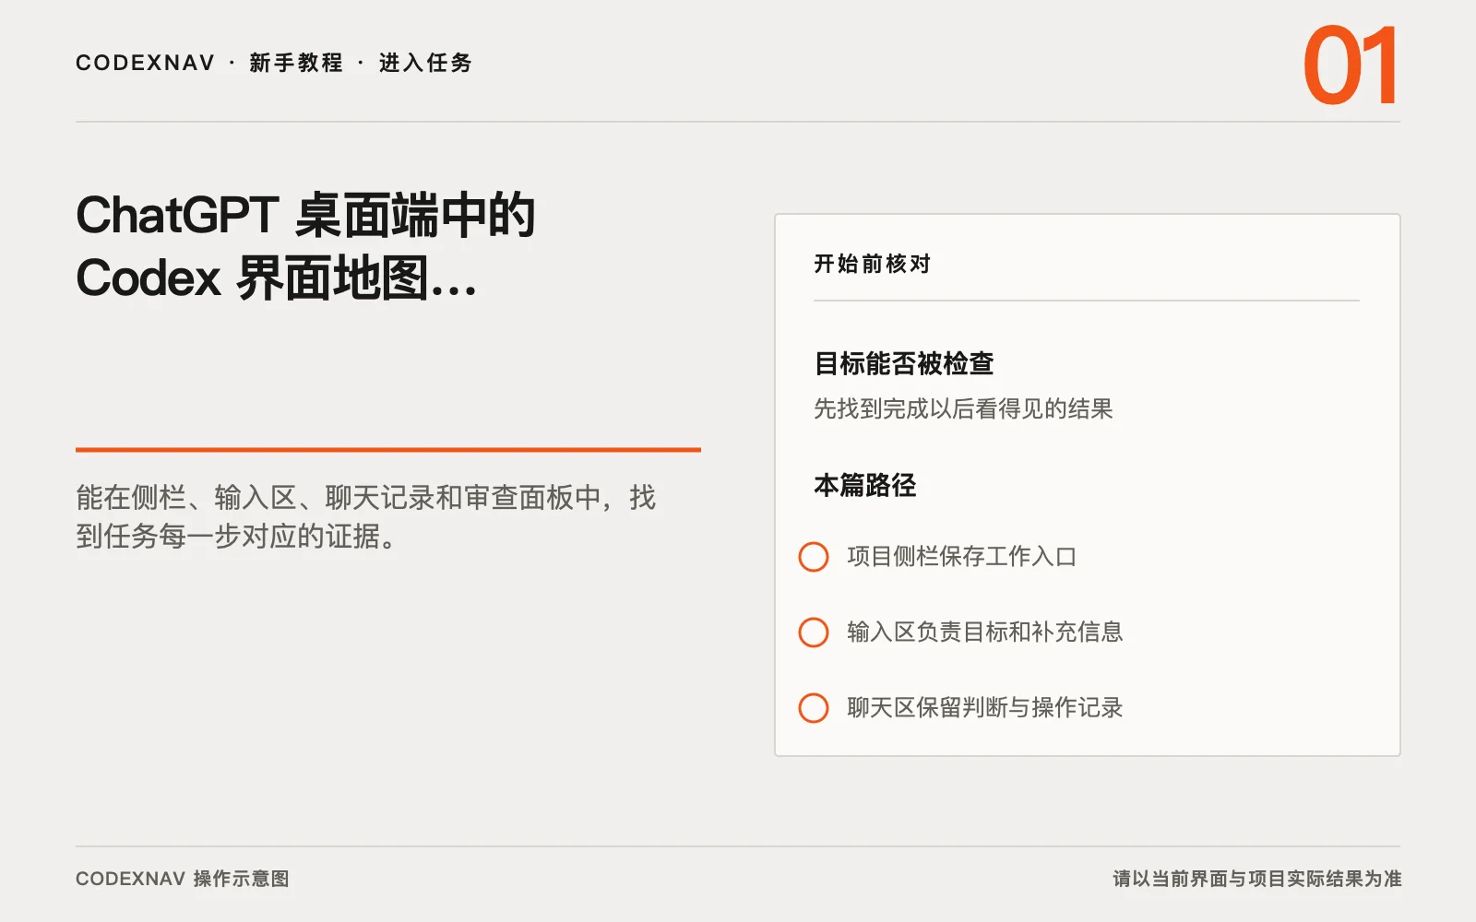Select the 进入任务 breadcrumb item
This screenshot has width=1476, height=922.
coord(425,63)
